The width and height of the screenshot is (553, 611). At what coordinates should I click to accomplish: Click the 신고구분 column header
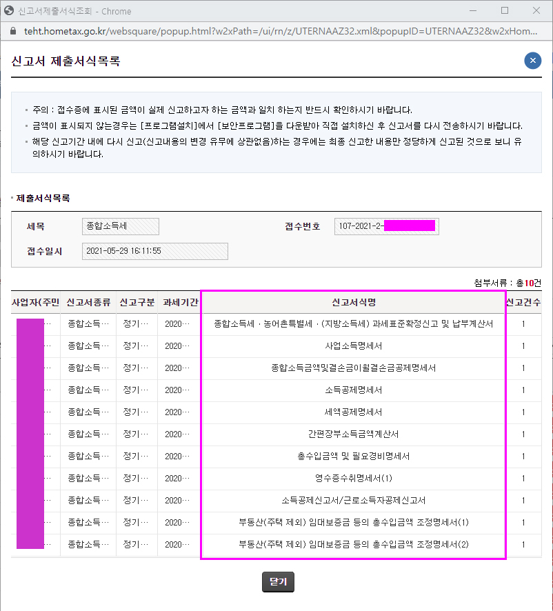click(x=137, y=303)
